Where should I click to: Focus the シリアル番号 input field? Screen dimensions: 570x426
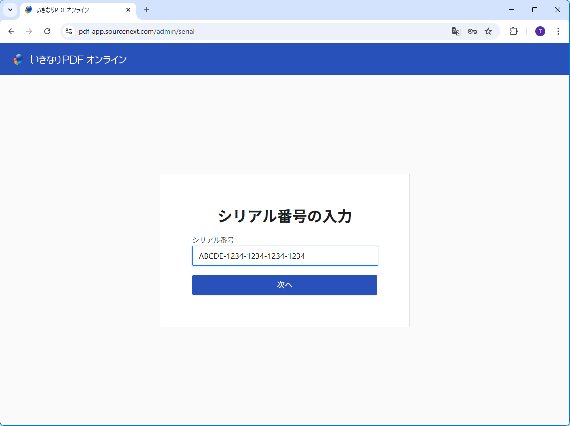point(285,256)
